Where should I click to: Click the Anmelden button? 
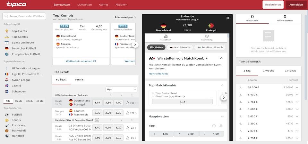[x=296, y=5]
